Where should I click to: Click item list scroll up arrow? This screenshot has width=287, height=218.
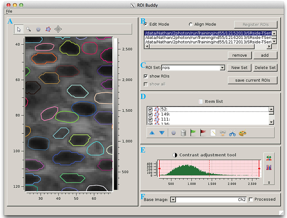pyautogui.click(x=271, y=109)
